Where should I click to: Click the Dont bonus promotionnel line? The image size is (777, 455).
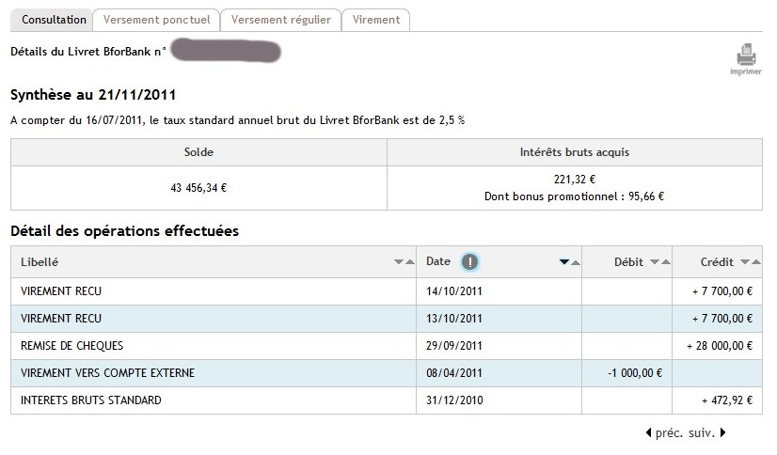(574, 196)
